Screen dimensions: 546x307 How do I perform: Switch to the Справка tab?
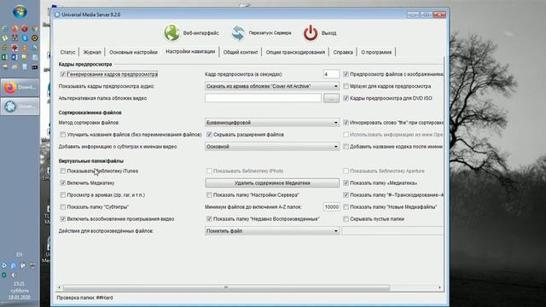tap(343, 52)
